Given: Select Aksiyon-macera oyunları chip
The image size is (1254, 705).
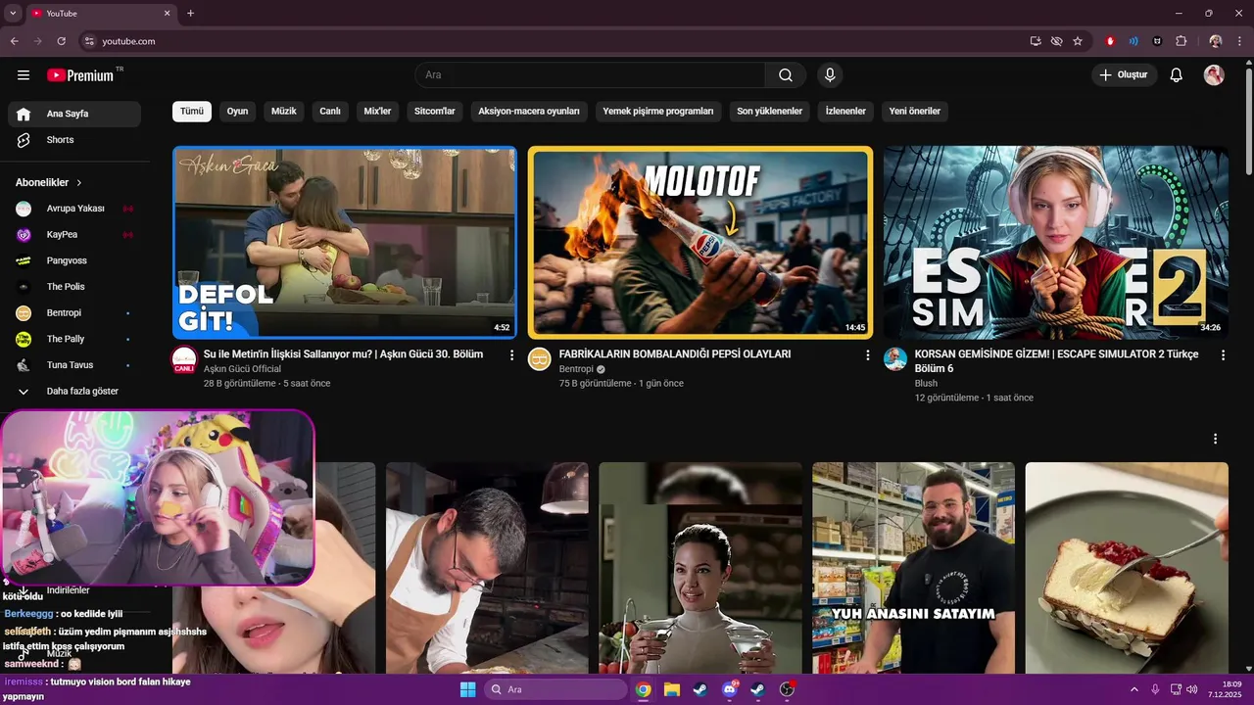Looking at the screenshot, I should coord(529,112).
